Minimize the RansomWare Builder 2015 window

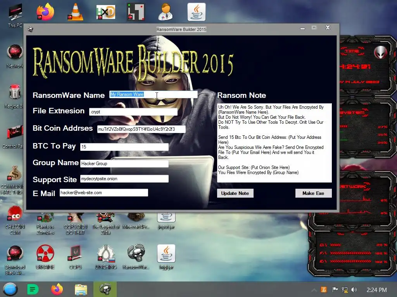point(302,28)
